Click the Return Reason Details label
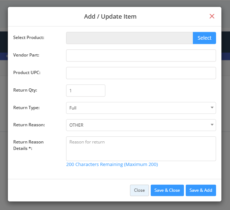 coord(28,145)
